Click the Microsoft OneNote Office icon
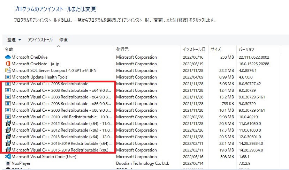 [8, 64]
